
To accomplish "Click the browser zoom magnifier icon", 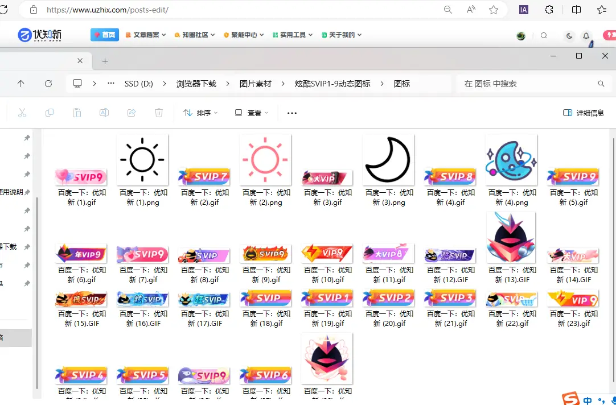I will pos(448,10).
